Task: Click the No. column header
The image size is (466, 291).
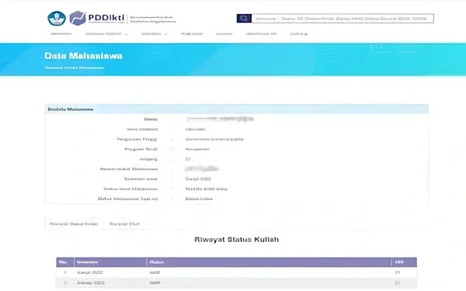Action: pyautogui.click(x=64, y=262)
